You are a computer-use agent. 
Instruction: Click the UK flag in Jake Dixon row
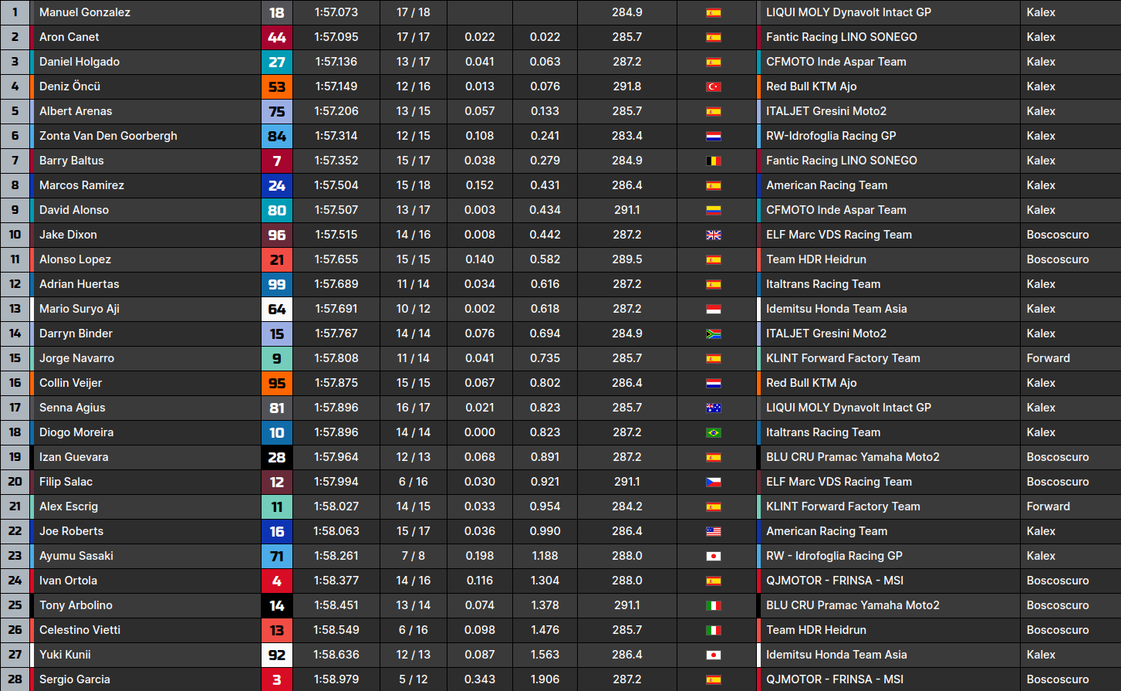pos(714,235)
